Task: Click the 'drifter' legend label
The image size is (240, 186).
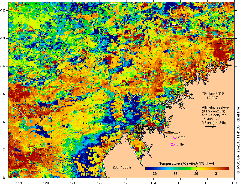Action: click(x=181, y=144)
